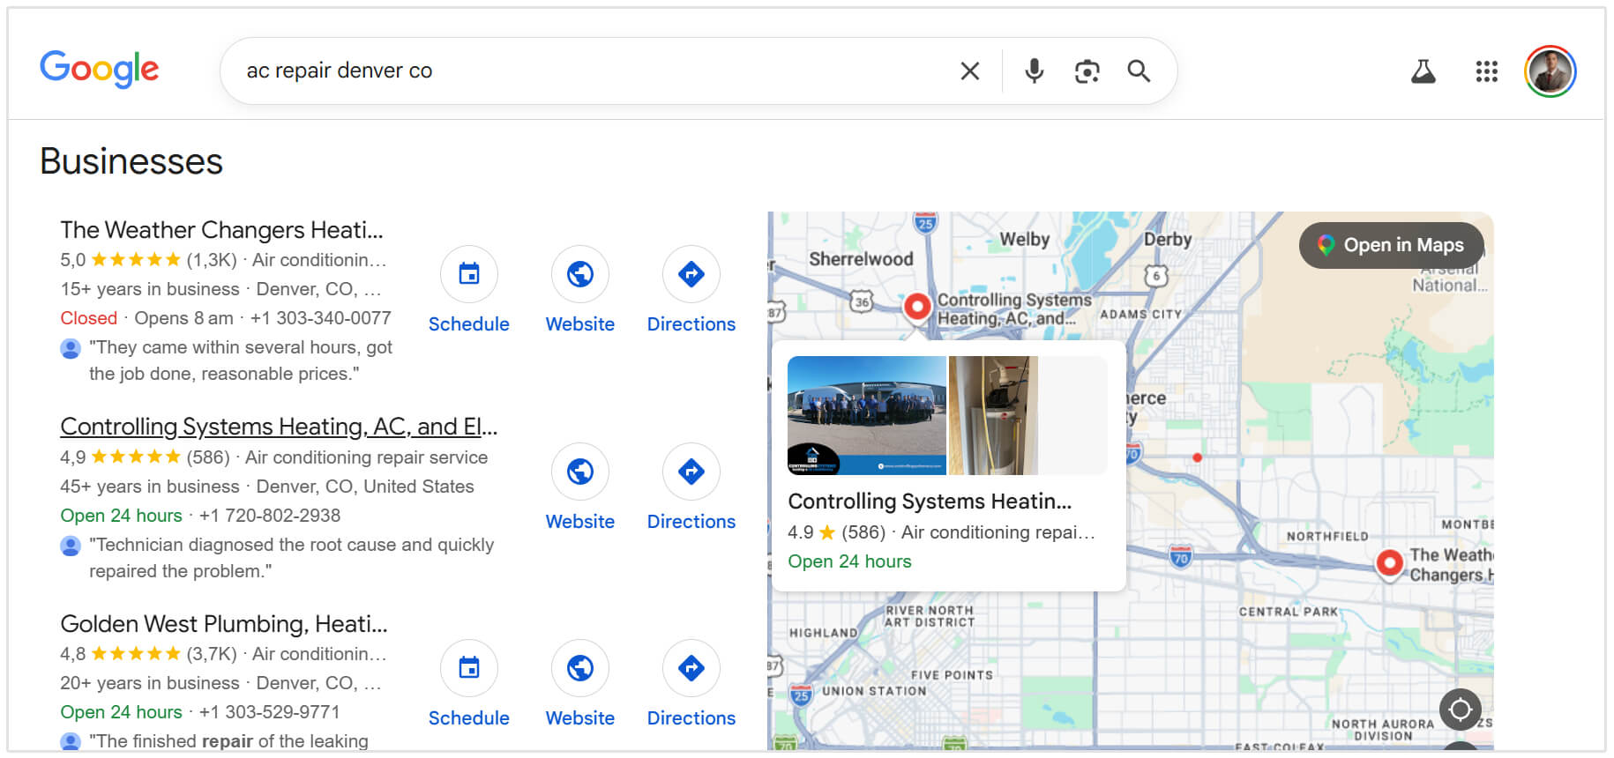1614x758 pixels.
Task: Click Directions icon for The Weather Changers
Action: click(691, 274)
